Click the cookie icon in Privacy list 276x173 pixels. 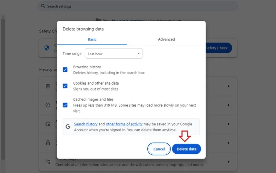(48, 105)
